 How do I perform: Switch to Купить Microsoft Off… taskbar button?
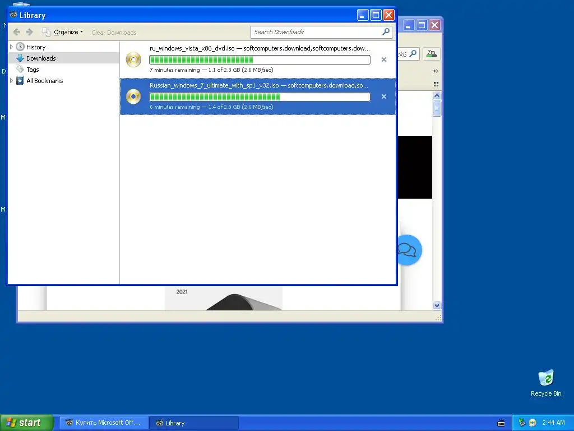(104, 423)
